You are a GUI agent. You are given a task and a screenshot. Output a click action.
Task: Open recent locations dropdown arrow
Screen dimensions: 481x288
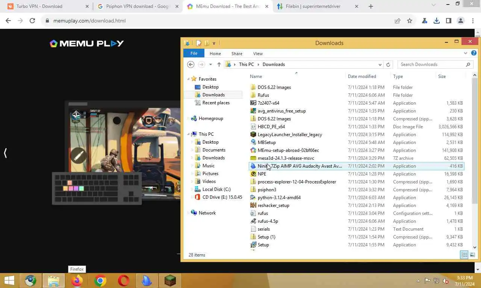[210, 64]
